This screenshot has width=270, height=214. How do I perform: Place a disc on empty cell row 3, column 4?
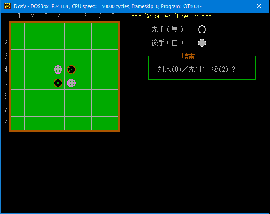pos(58,56)
